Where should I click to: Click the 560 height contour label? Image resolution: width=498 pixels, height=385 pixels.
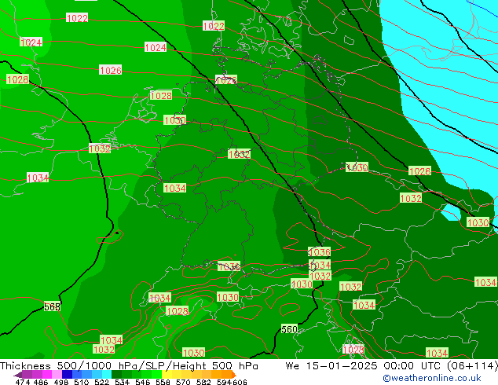point(289,329)
